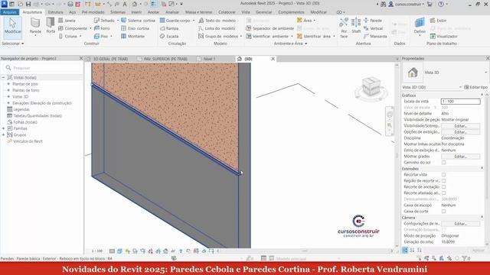
Task: Close the {3D} view tab
Action: [273, 59]
